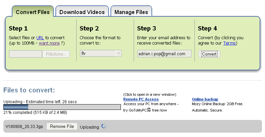Click the Răsfoire browse button
This screenshot has width=265, height=137.
pyautogui.click(x=56, y=54)
